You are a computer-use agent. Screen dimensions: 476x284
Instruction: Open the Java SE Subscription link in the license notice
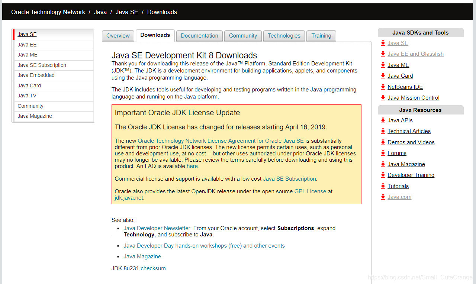click(x=289, y=179)
